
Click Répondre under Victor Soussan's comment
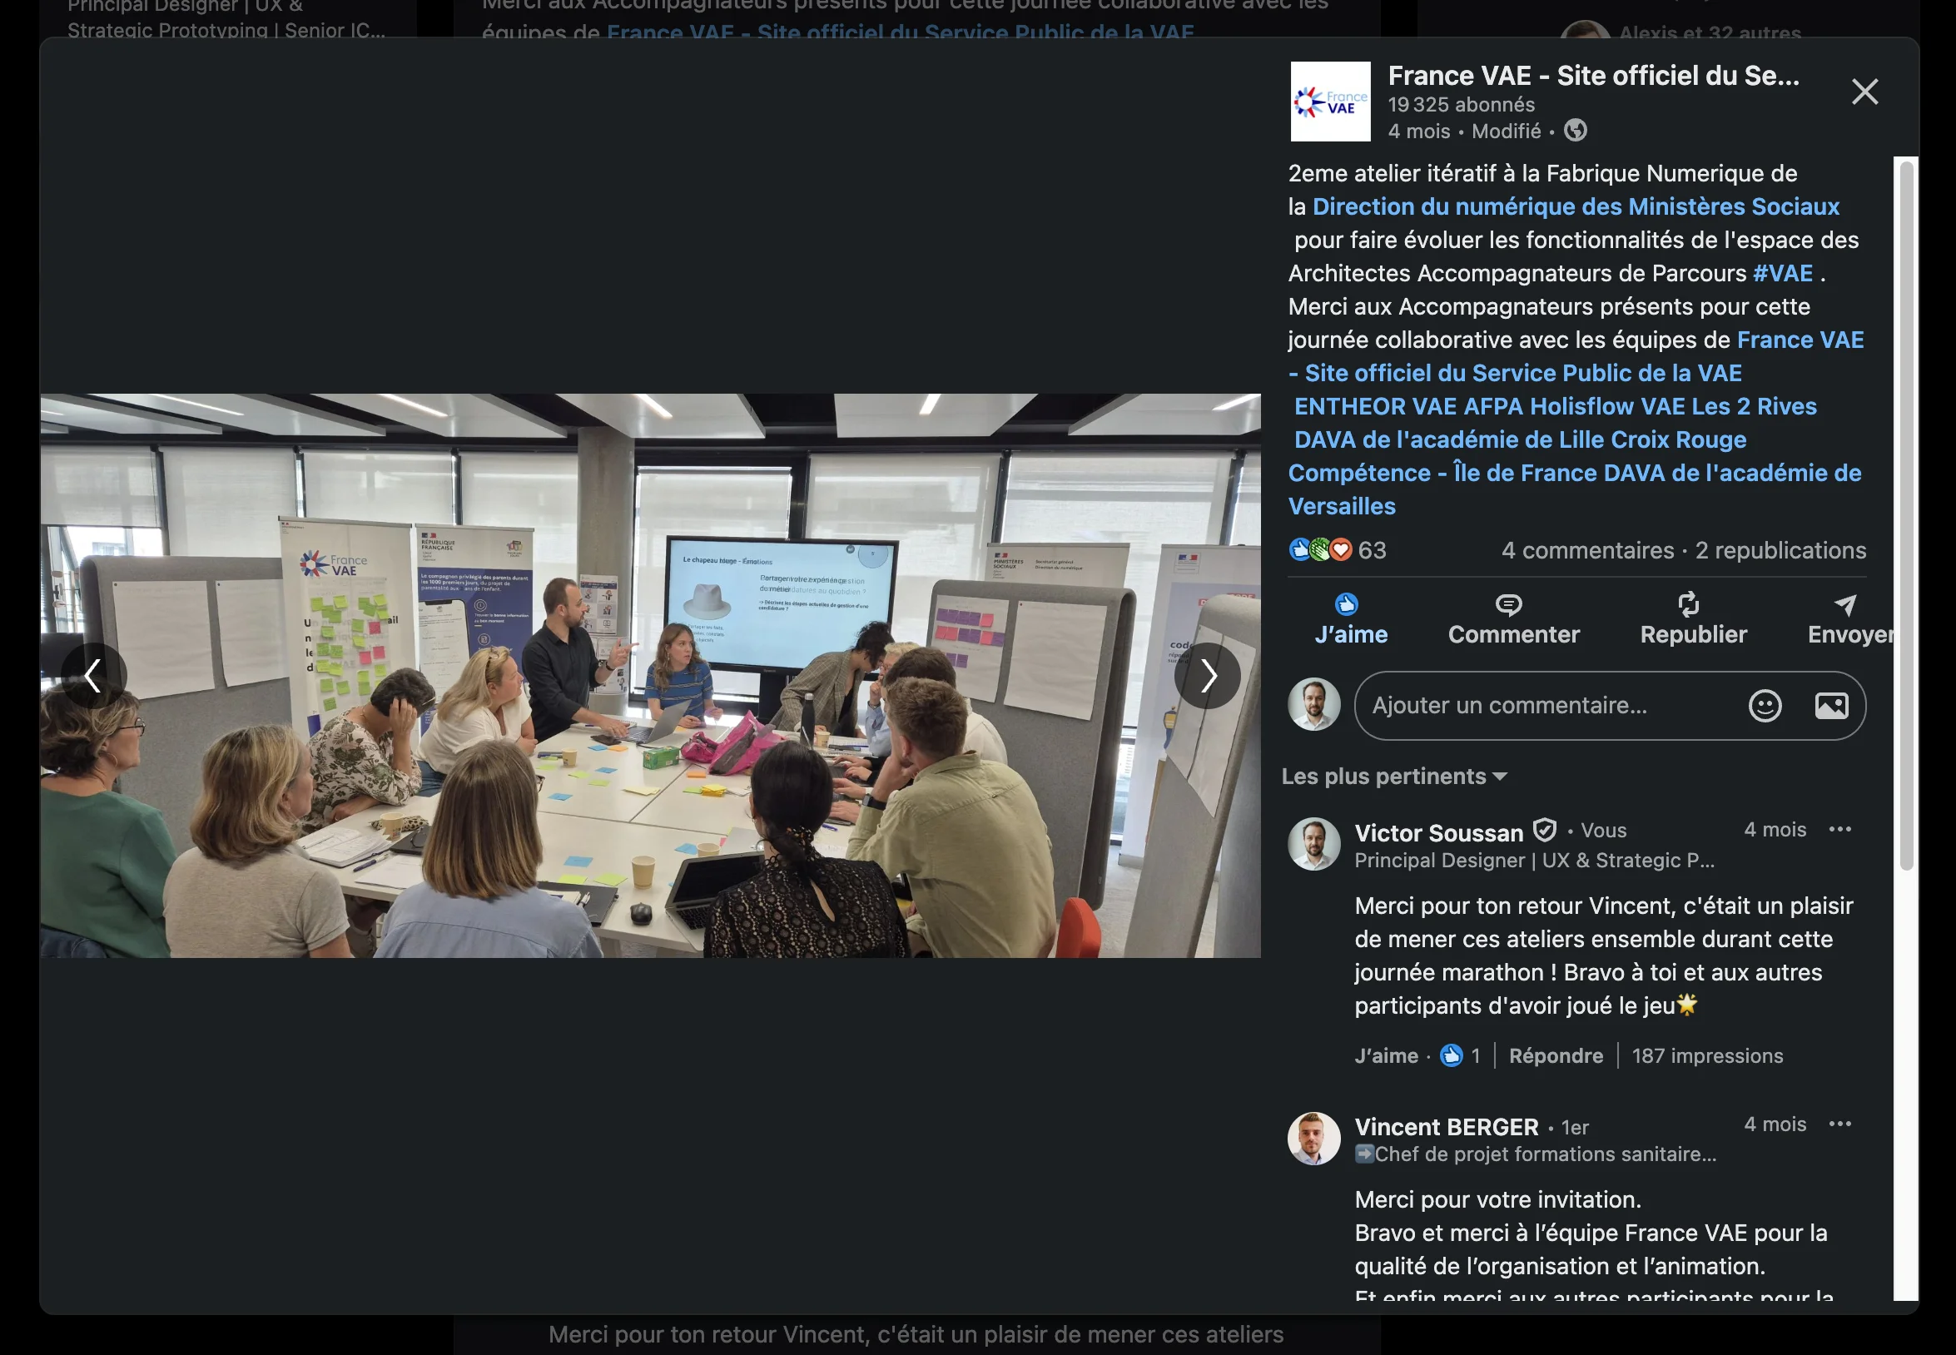(x=1556, y=1056)
